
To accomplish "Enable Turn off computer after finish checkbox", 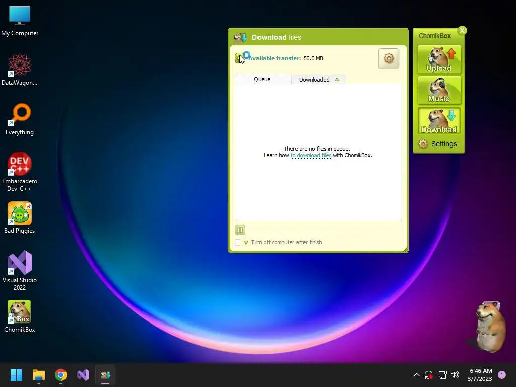I will 238,242.
